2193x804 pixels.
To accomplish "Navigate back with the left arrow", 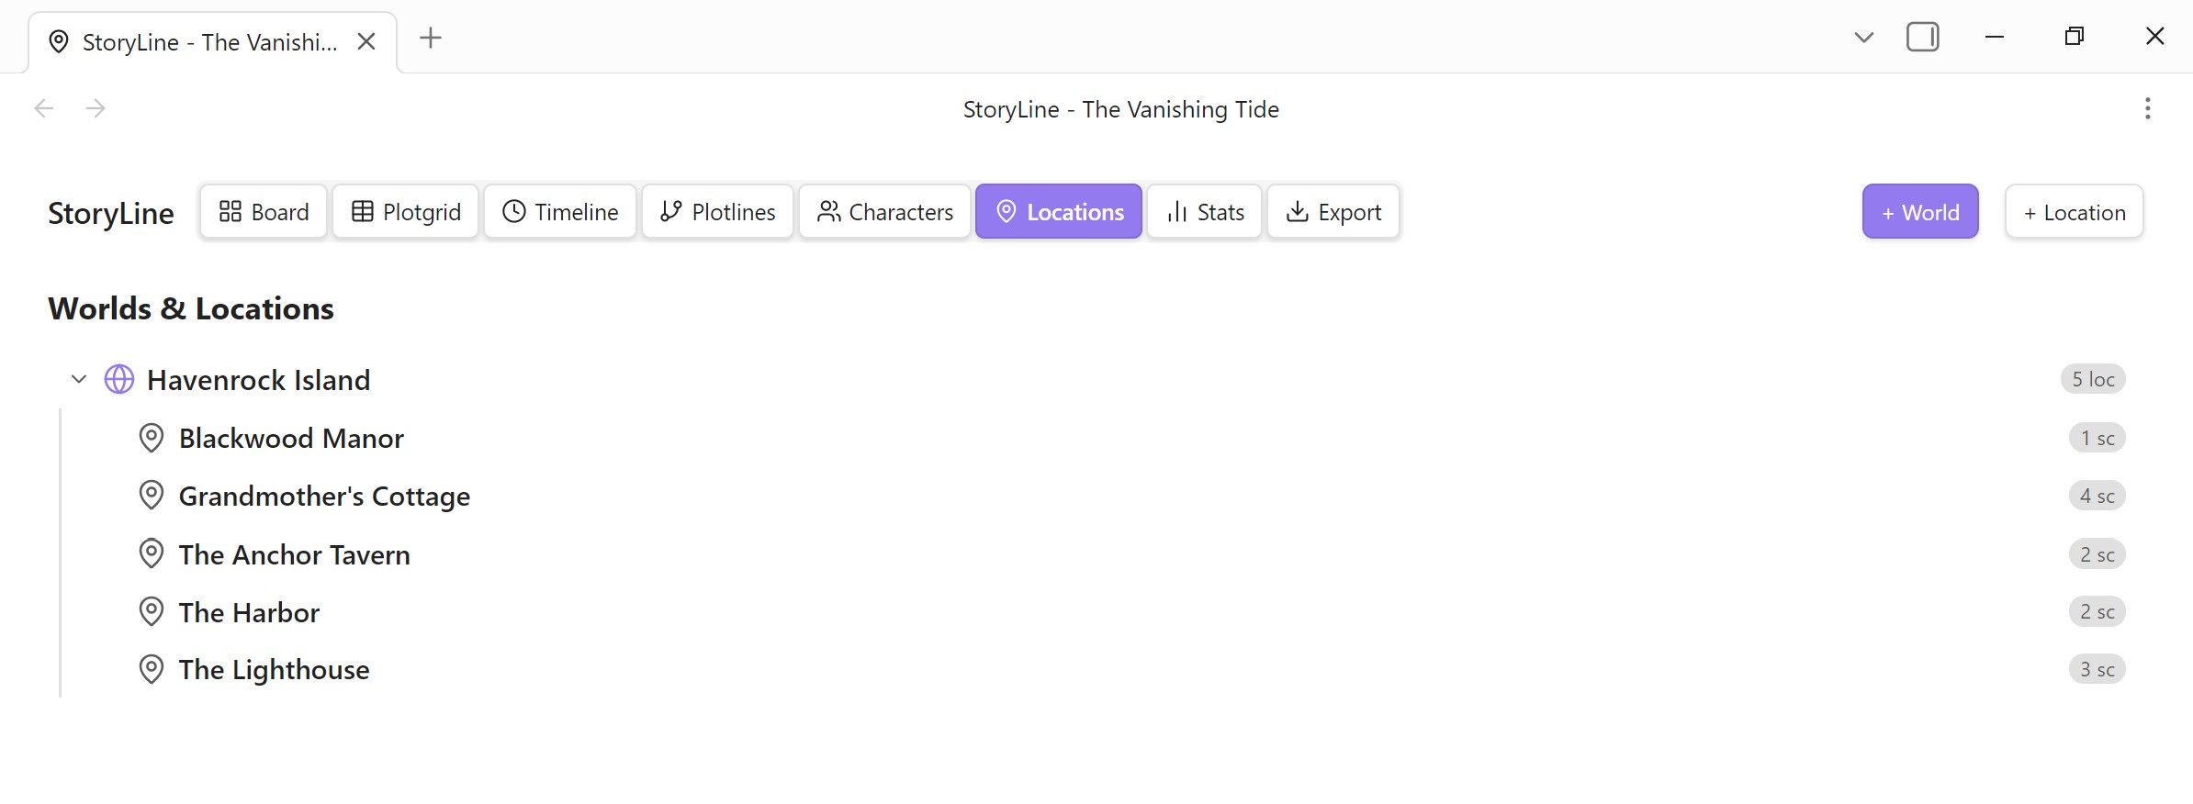I will click(44, 108).
